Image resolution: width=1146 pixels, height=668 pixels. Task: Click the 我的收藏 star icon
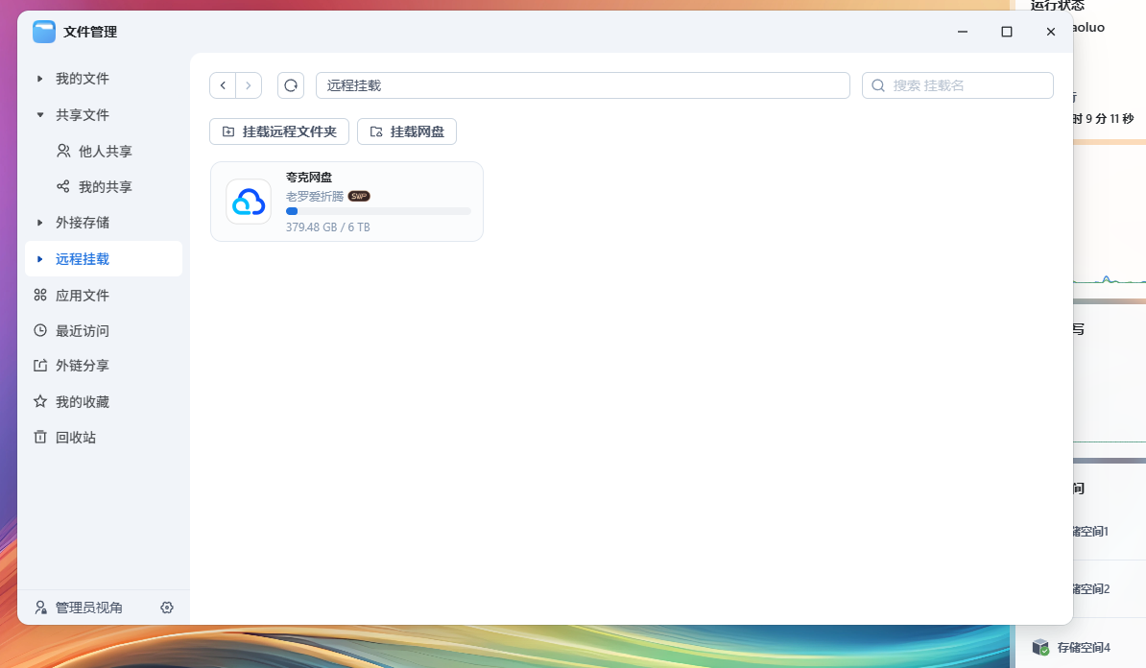[40, 401]
